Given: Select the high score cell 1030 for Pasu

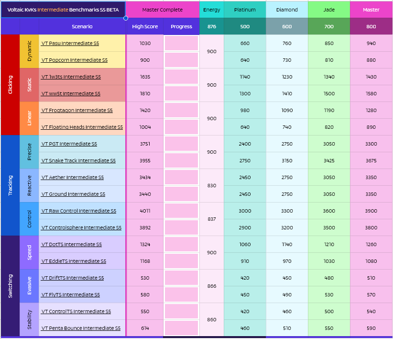Looking at the screenshot, I should 145,43.
